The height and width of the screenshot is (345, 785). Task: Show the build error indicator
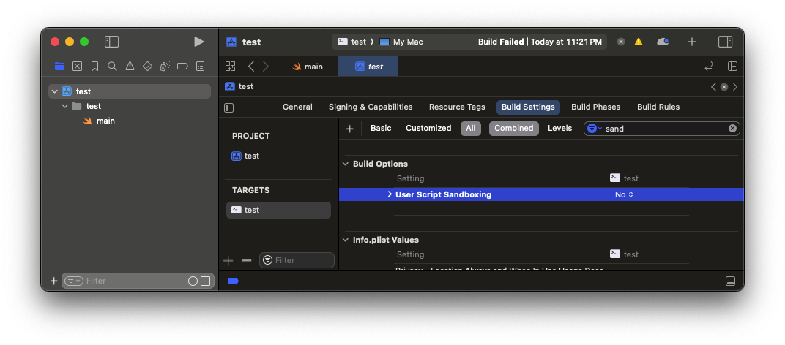621,42
